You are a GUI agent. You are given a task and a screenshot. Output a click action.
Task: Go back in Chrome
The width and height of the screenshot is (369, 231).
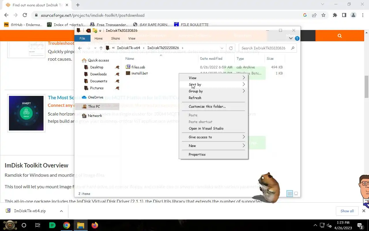tap(6, 15)
